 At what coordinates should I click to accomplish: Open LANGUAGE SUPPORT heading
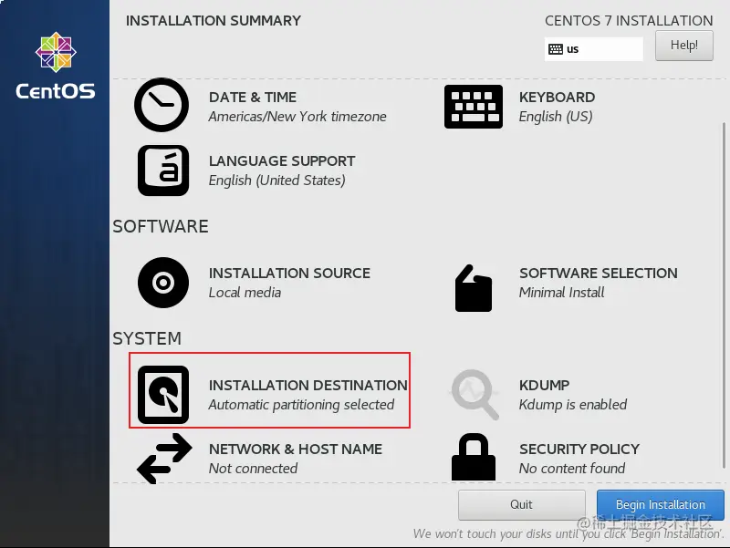(x=282, y=161)
